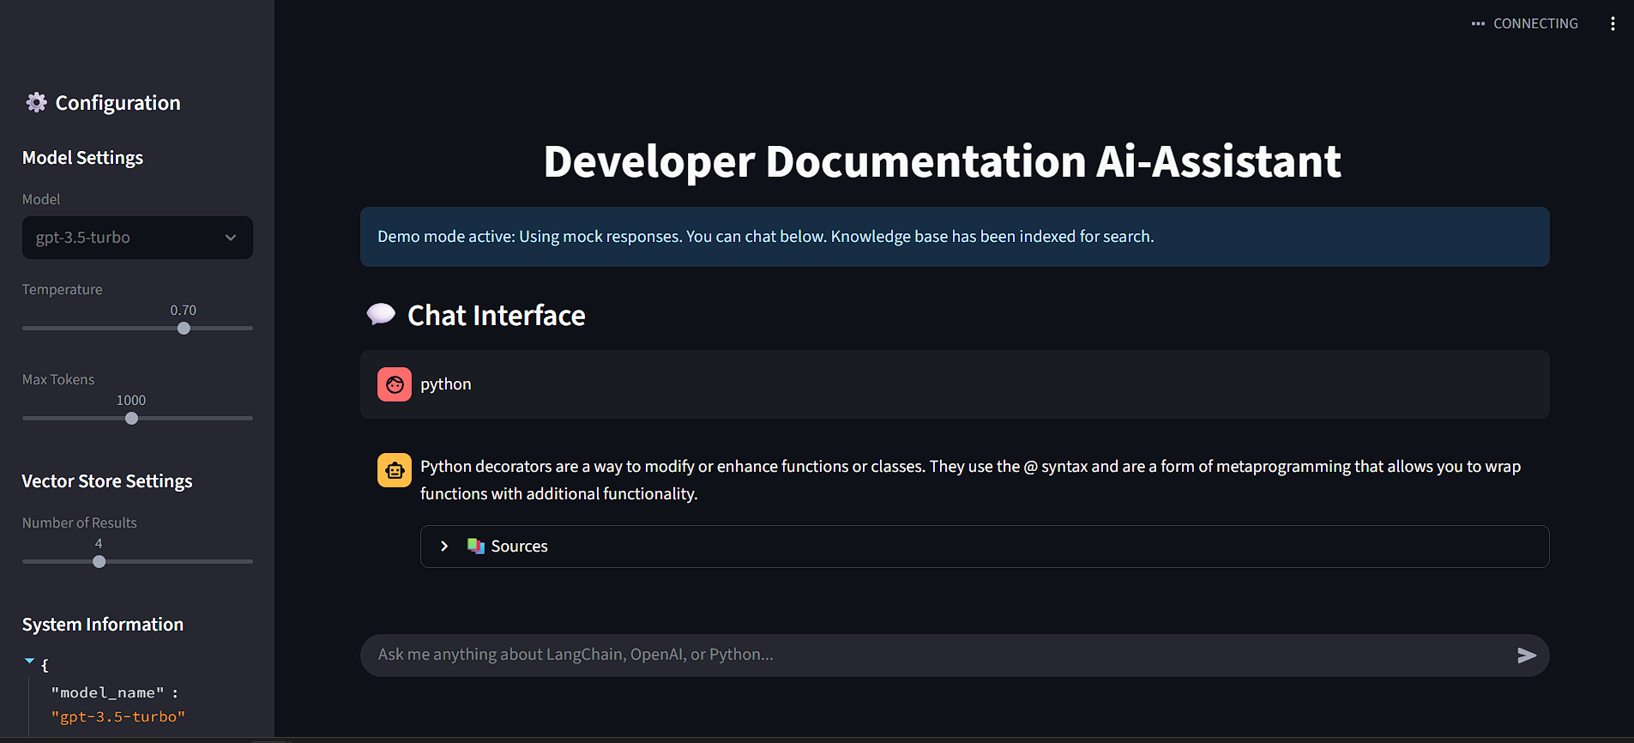Click the Number of Results slider handle

tap(99, 562)
